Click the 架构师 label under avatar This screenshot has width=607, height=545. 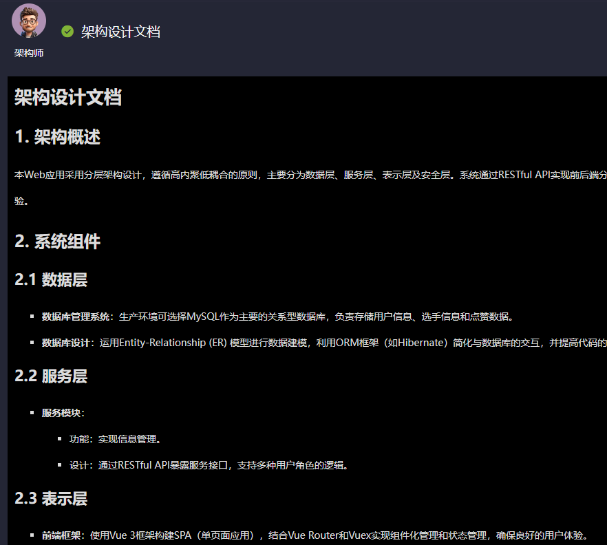pyautogui.click(x=29, y=53)
